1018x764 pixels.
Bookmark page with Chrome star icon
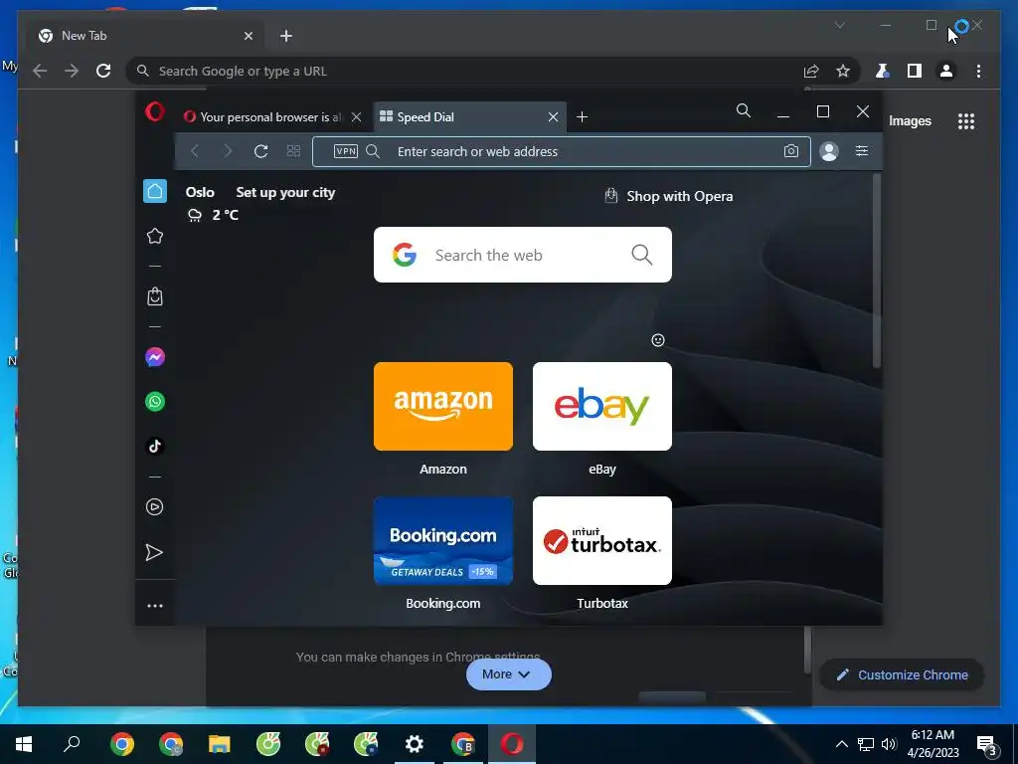click(x=843, y=71)
